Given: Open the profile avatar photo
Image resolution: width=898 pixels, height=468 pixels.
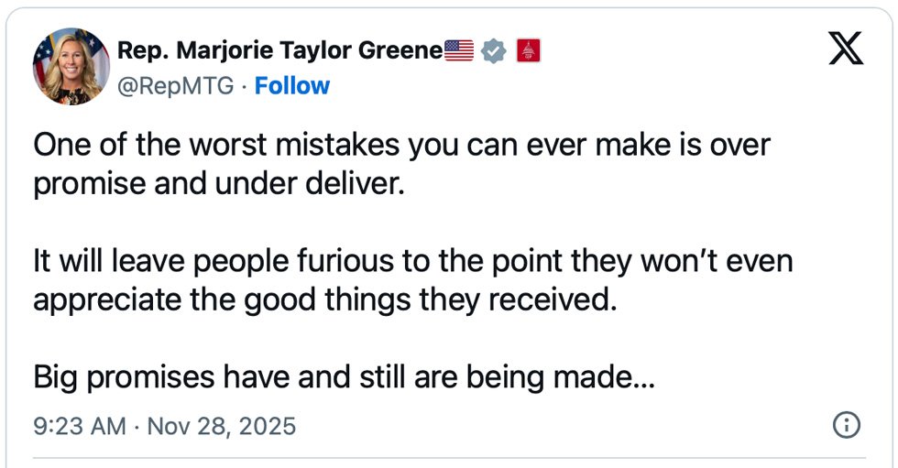Looking at the screenshot, I should pyautogui.click(x=71, y=66).
